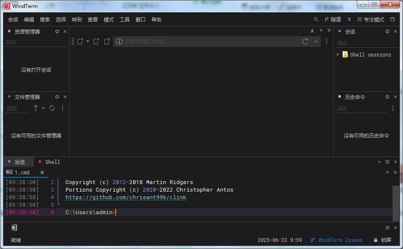The width and height of the screenshot is (403, 249).
Task: Click reload icon in address bar
Action: (x=305, y=41)
